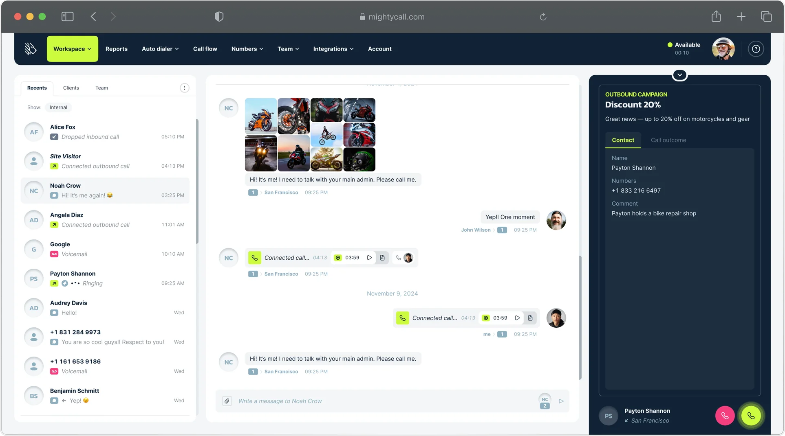Switch to the Clients tab
Viewport: 785px width, 436px height.
(71, 88)
